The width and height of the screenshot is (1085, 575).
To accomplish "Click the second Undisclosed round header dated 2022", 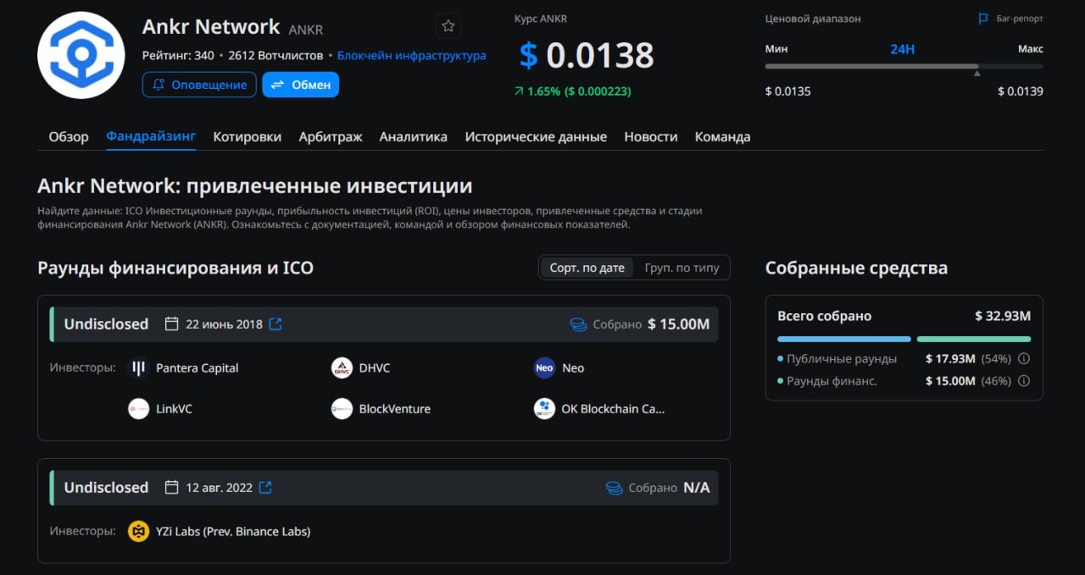I will pos(384,488).
